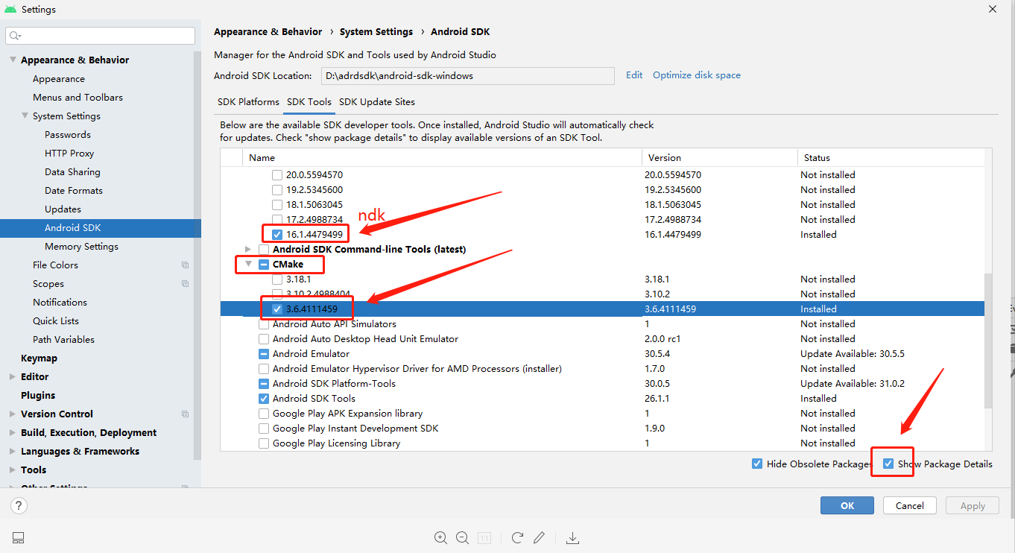Click the project-level icon beside Scopes
The width and height of the screenshot is (1015, 553).
pos(185,283)
